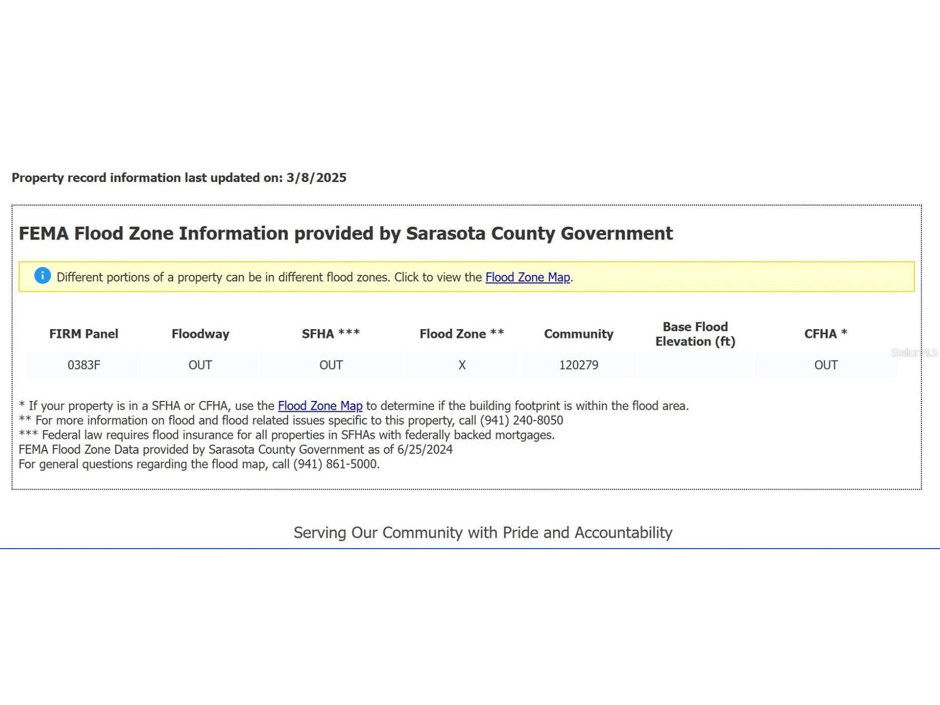Click the FIRM Panel column header

[84, 334]
